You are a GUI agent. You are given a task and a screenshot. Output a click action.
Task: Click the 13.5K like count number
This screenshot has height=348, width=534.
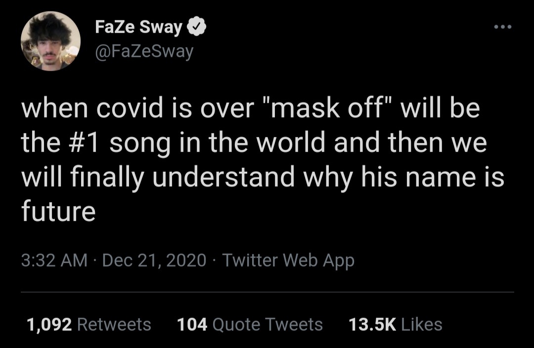(372, 324)
